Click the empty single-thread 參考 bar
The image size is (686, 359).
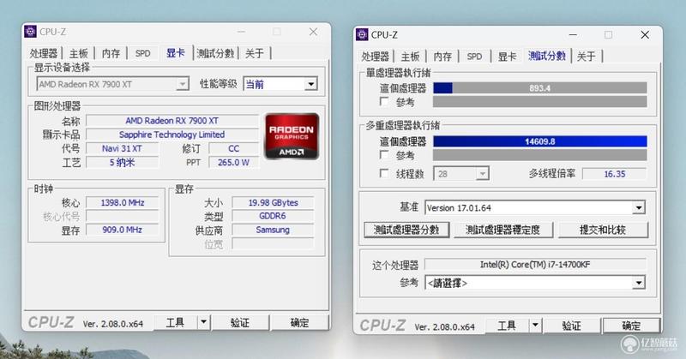[540, 102]
